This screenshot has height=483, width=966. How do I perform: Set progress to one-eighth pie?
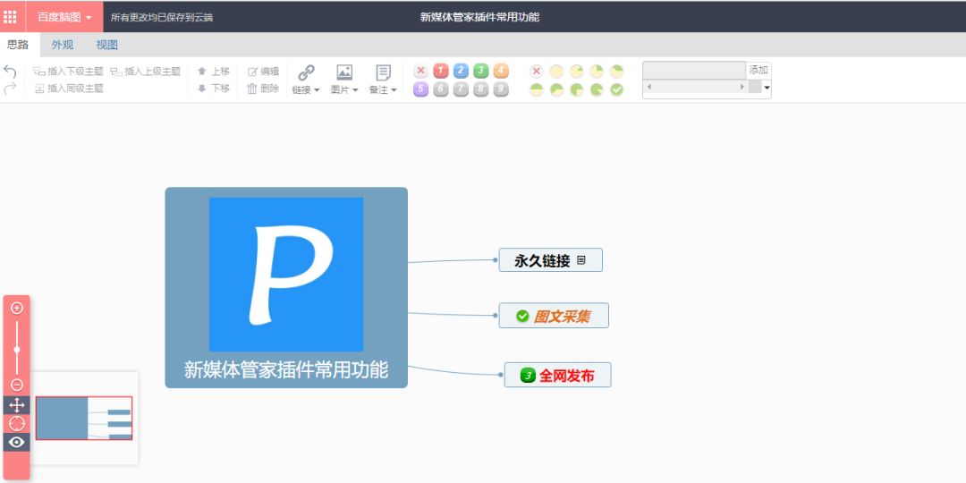577,72
